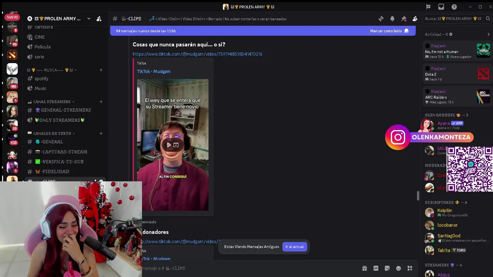Image resolution: width=493 pixels, height=277 pixels.
Task: Click Marcar como leído button
Action: tap(389, 31)
